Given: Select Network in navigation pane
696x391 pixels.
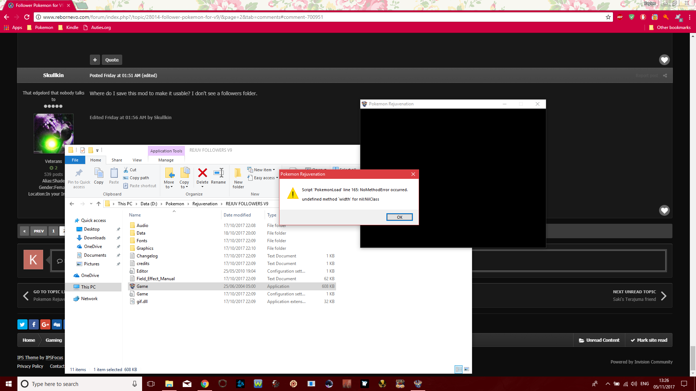Looking at the screenshot, I should click(89, 299).
